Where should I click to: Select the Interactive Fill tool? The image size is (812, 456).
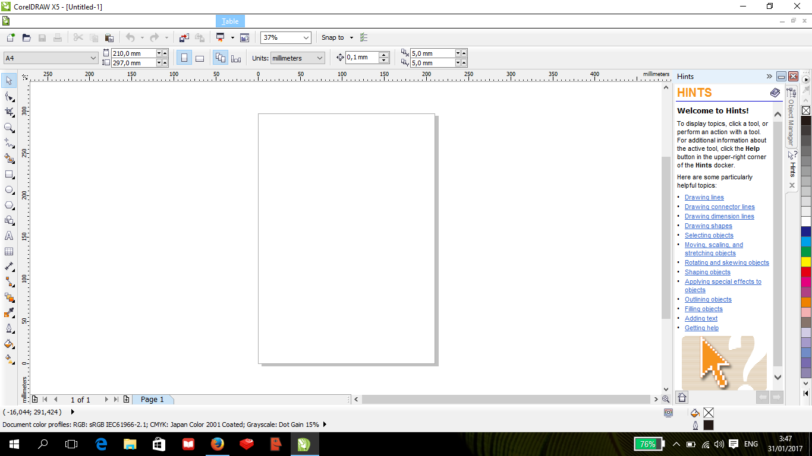(x=10, y=359)
